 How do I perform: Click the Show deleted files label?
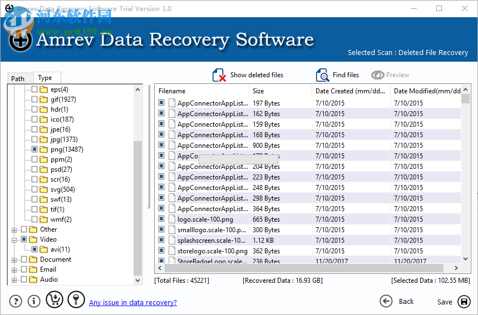(x=257, y=75)
